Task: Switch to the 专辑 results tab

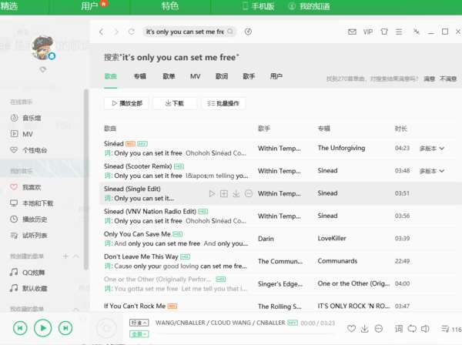Action: [140, 76]
